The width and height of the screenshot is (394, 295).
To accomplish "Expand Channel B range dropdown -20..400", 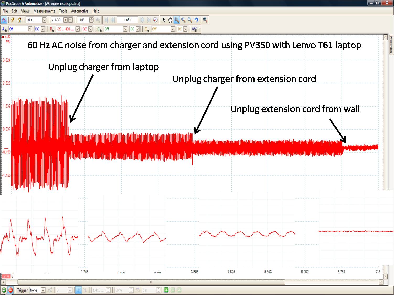I will (x=78, y=29).
